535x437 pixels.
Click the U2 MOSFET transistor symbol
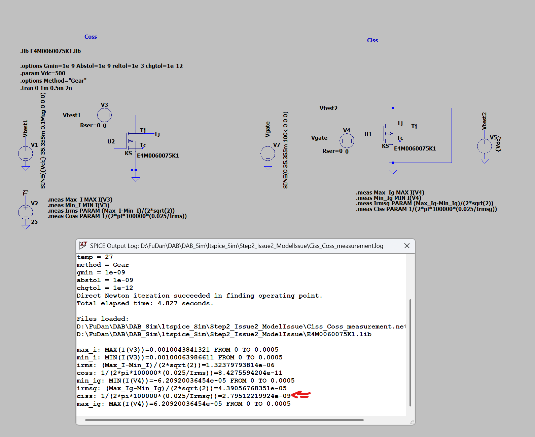pyautogui.click(x=131, y=142)
